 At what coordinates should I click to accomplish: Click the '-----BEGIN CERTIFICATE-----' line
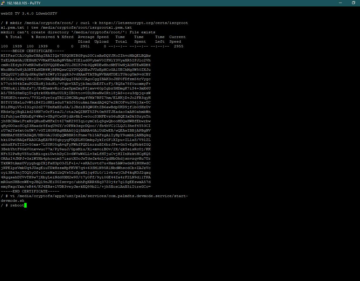coord(32,51)
